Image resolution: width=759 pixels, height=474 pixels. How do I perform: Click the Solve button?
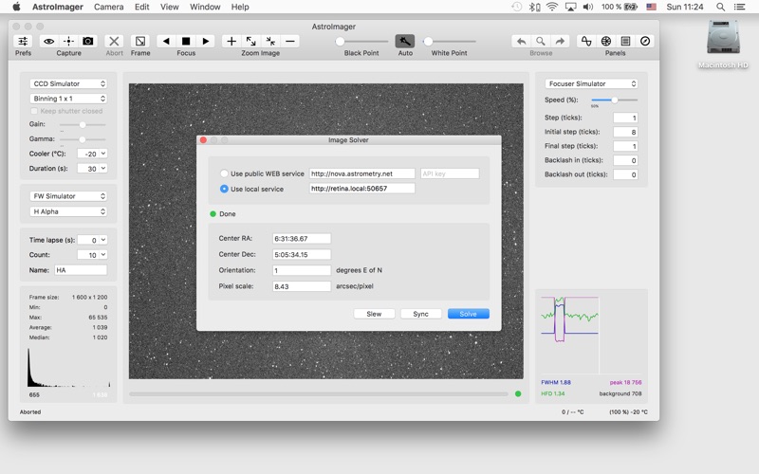point(468,314)
